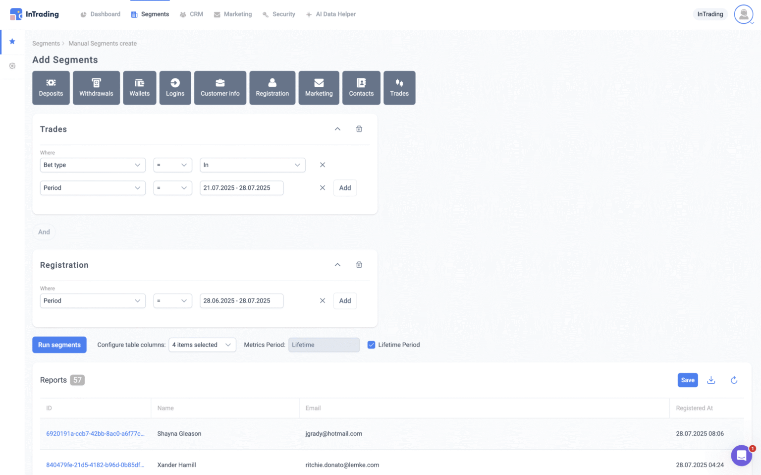Click the Reports count badge 57
The width and height of the screenshot is (761, 475).
77,380
